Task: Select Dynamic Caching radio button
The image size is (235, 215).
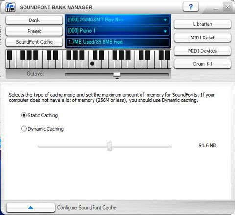Action: (x=24, y=129)
